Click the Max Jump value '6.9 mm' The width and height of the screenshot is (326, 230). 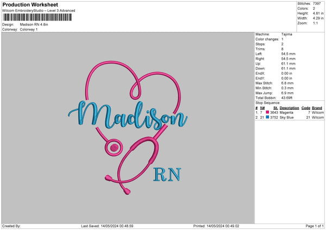pyautogui.click(x=287, y=93)
